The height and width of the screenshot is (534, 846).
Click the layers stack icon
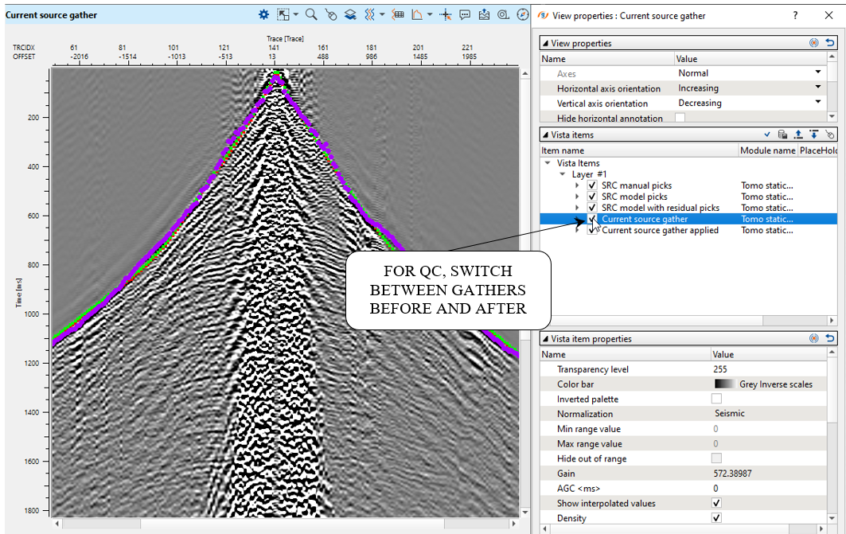click(350, 15)
